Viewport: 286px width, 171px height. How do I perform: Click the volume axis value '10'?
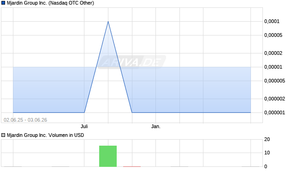pos(267,153)
